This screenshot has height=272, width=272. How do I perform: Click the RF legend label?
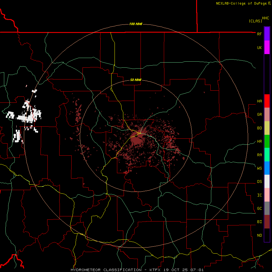[x=259, y=34]
